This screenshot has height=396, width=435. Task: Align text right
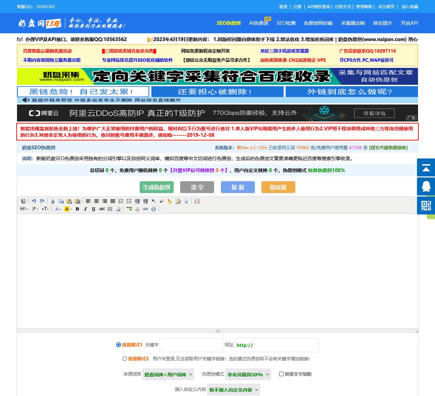pos(105,201)
